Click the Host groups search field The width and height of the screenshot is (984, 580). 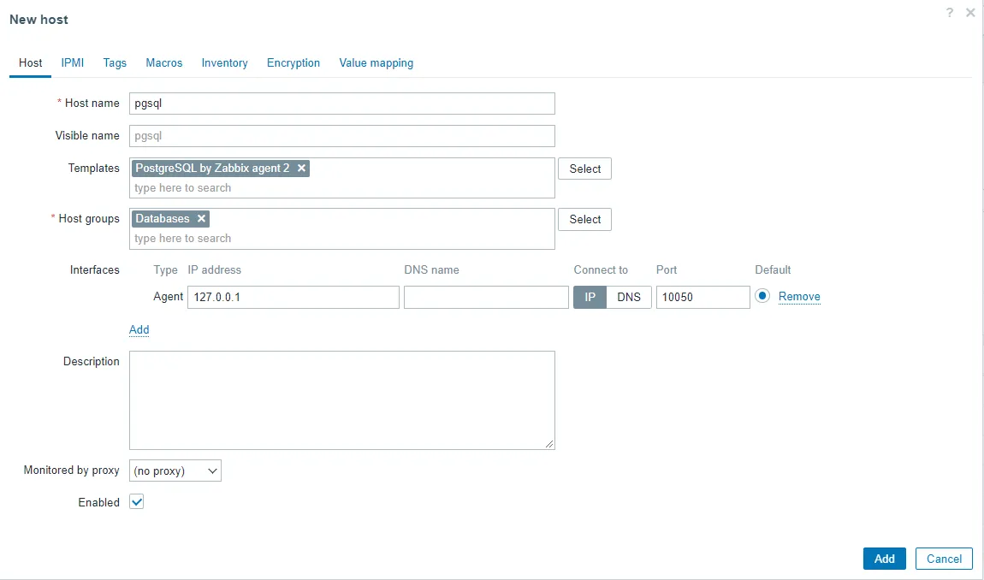tap(342, 239)
